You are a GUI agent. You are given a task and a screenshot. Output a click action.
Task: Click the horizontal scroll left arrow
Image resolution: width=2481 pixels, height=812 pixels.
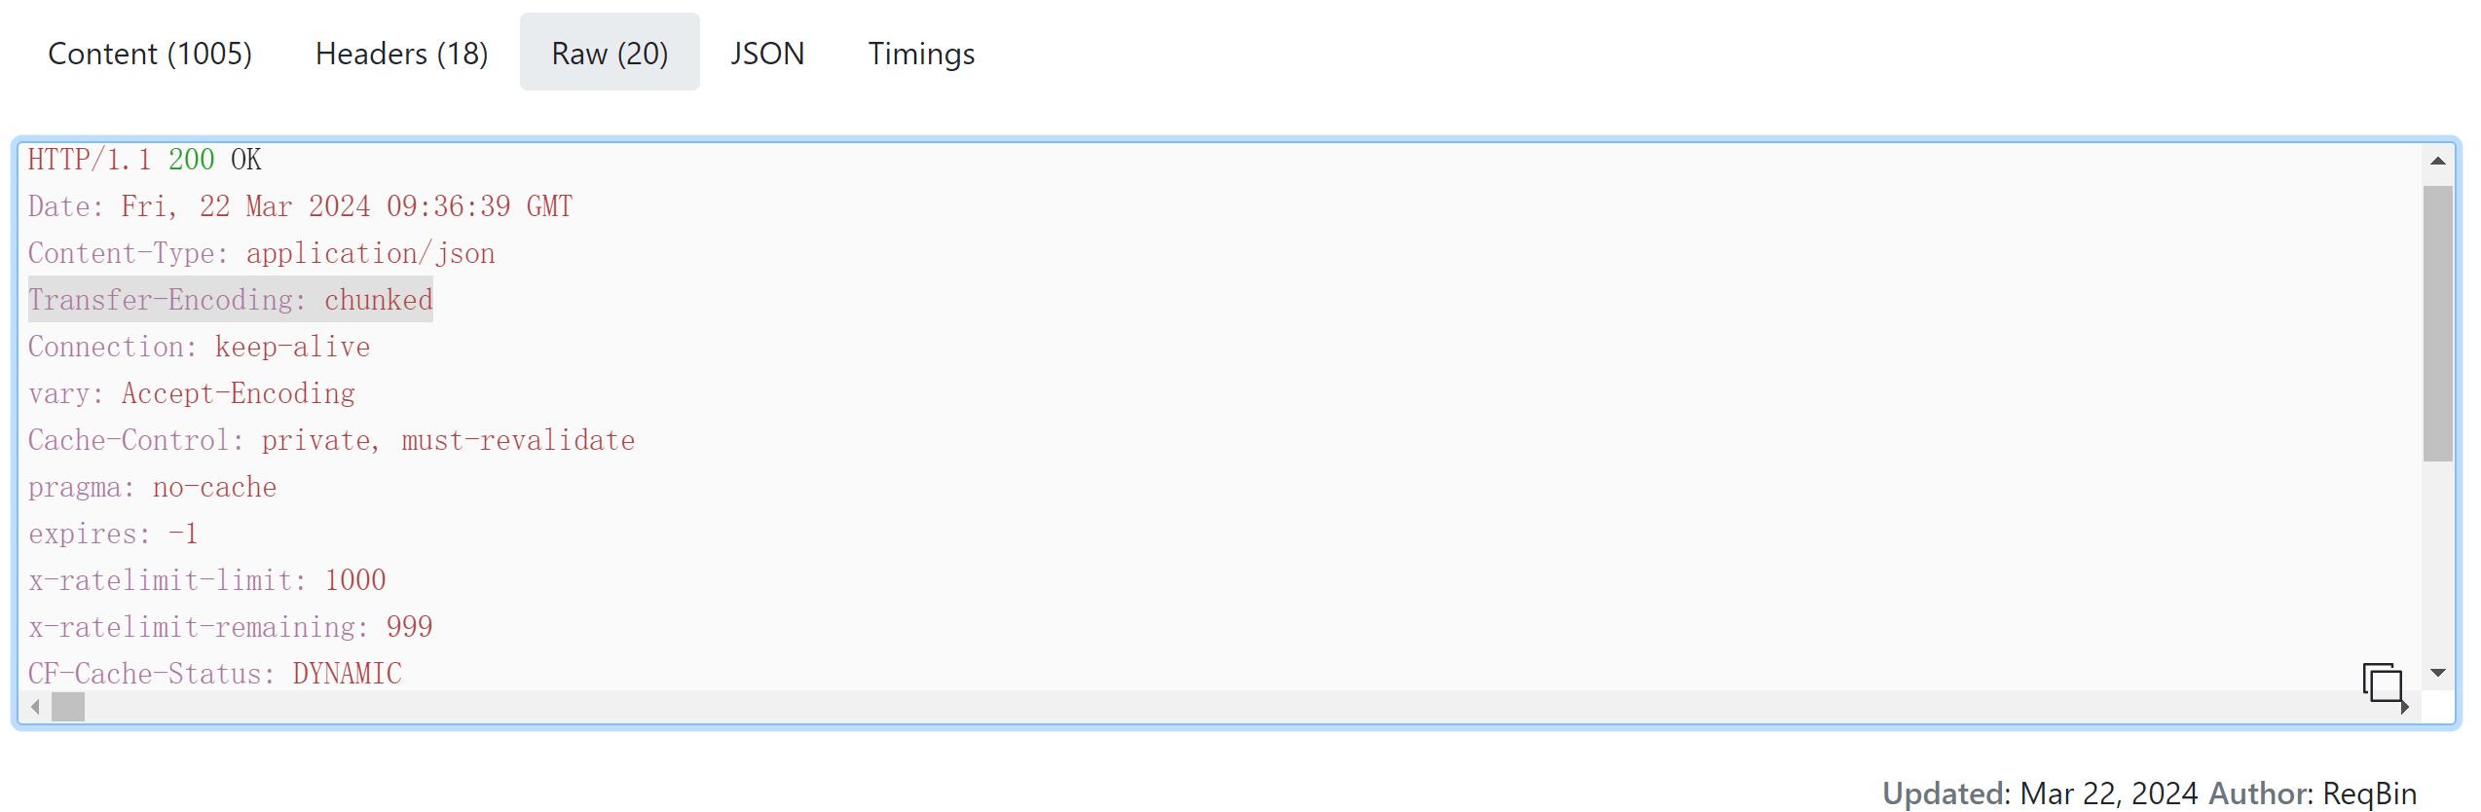(x=35, y=707)
